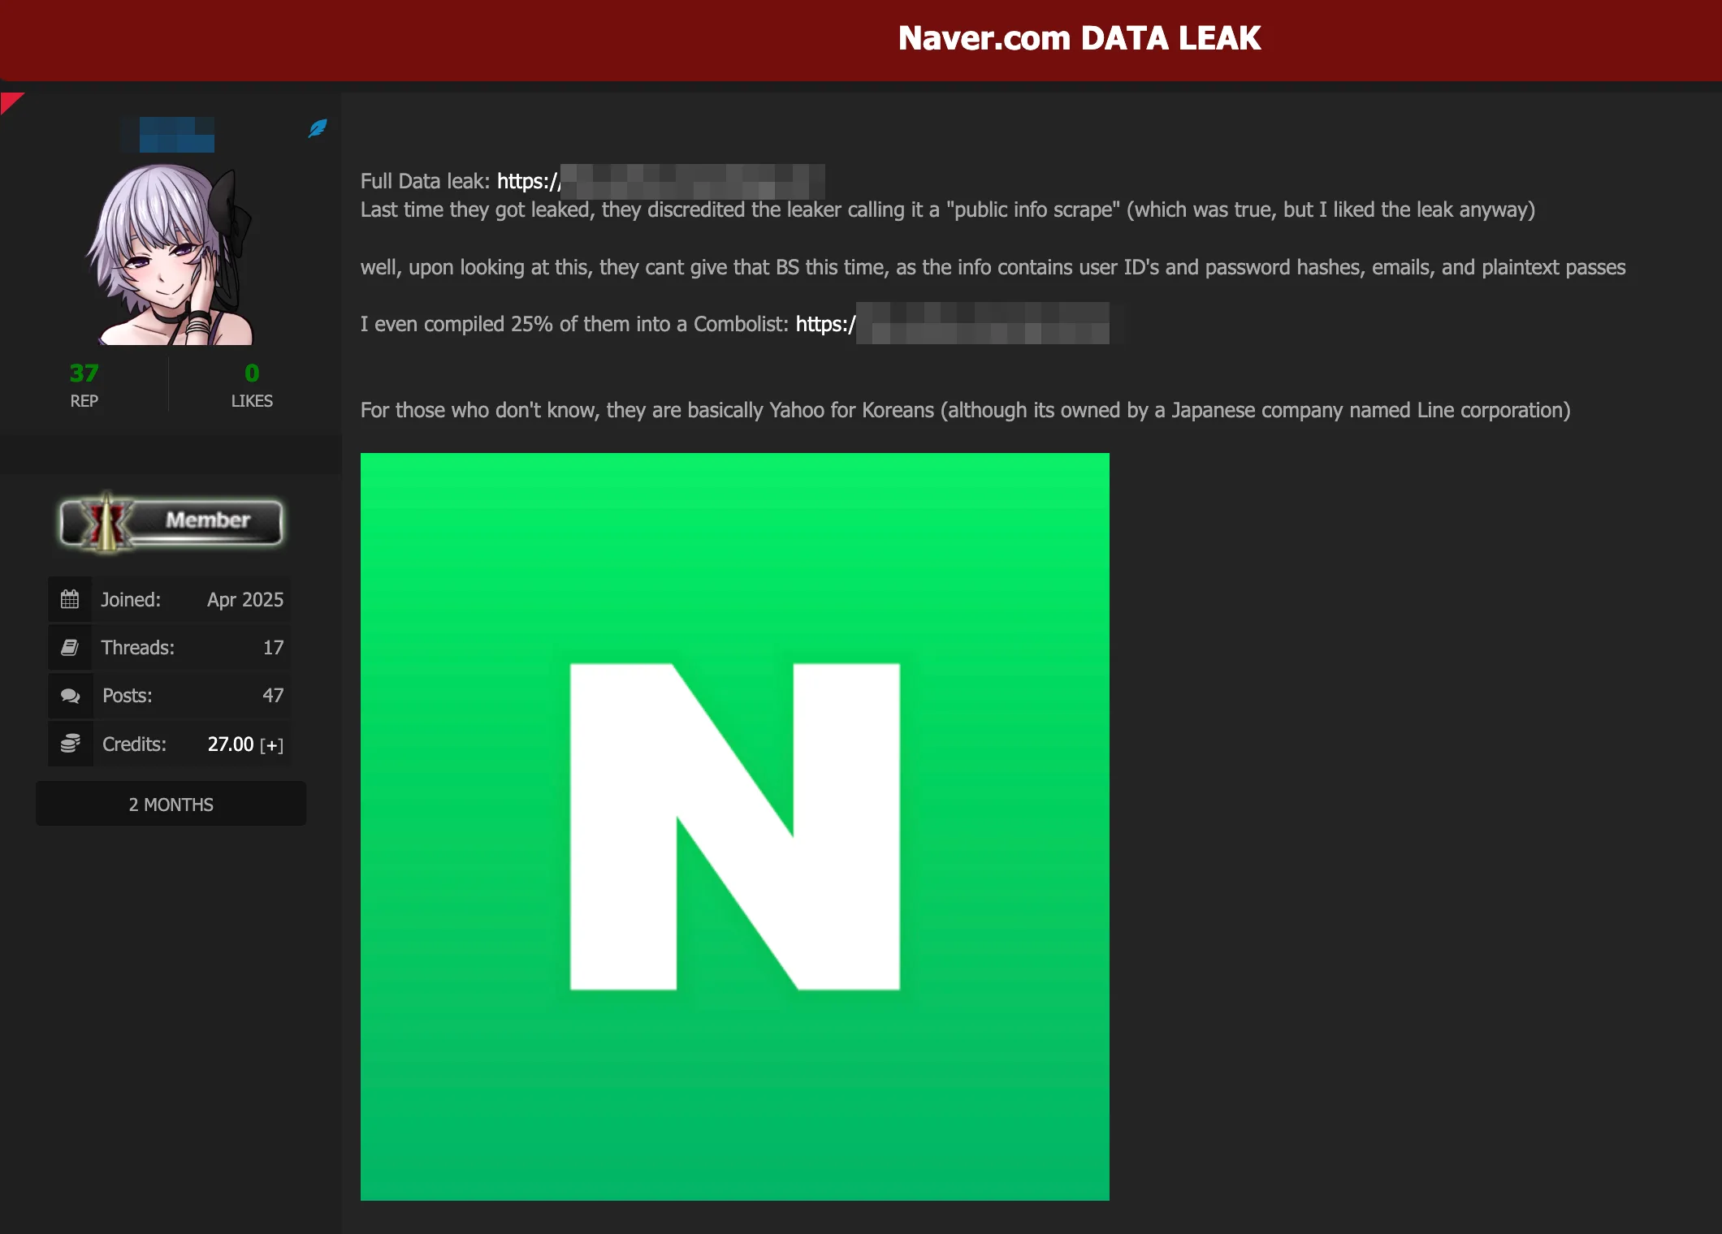Click the Credits coins icon
This screenshot has width=1722, height=1234.
point(71,744)
